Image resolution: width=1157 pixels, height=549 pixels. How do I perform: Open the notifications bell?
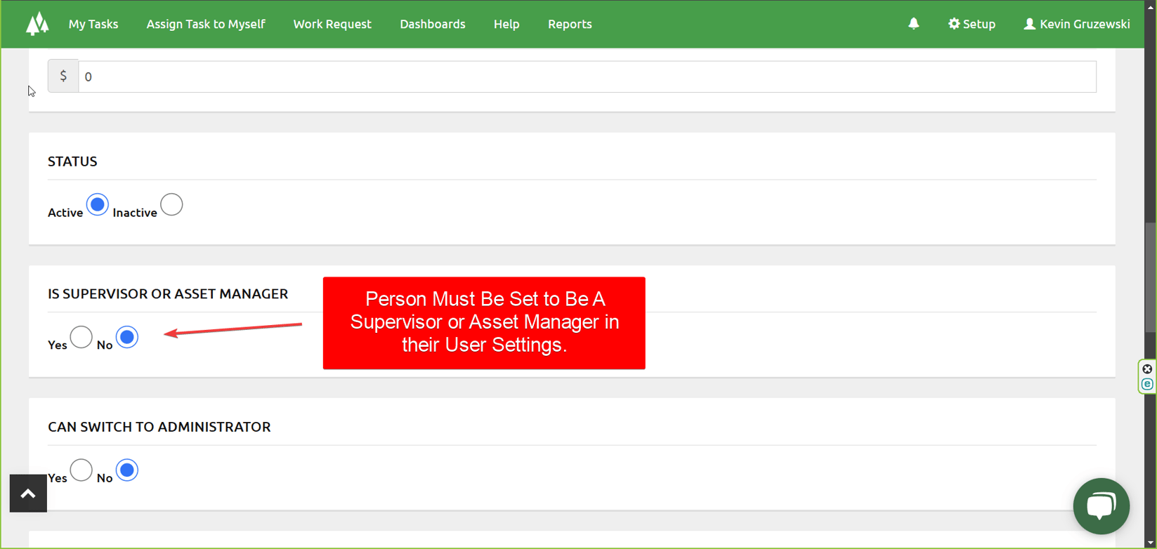click(913, 24)
